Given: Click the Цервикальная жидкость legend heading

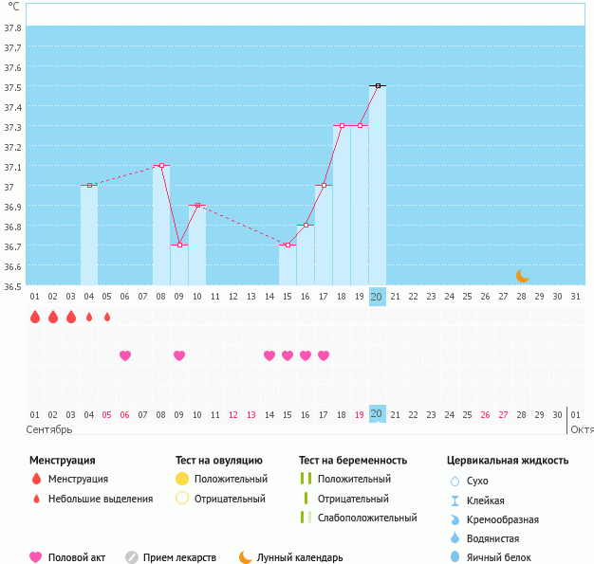Looking at the screenshot, I should coord(508,460).
